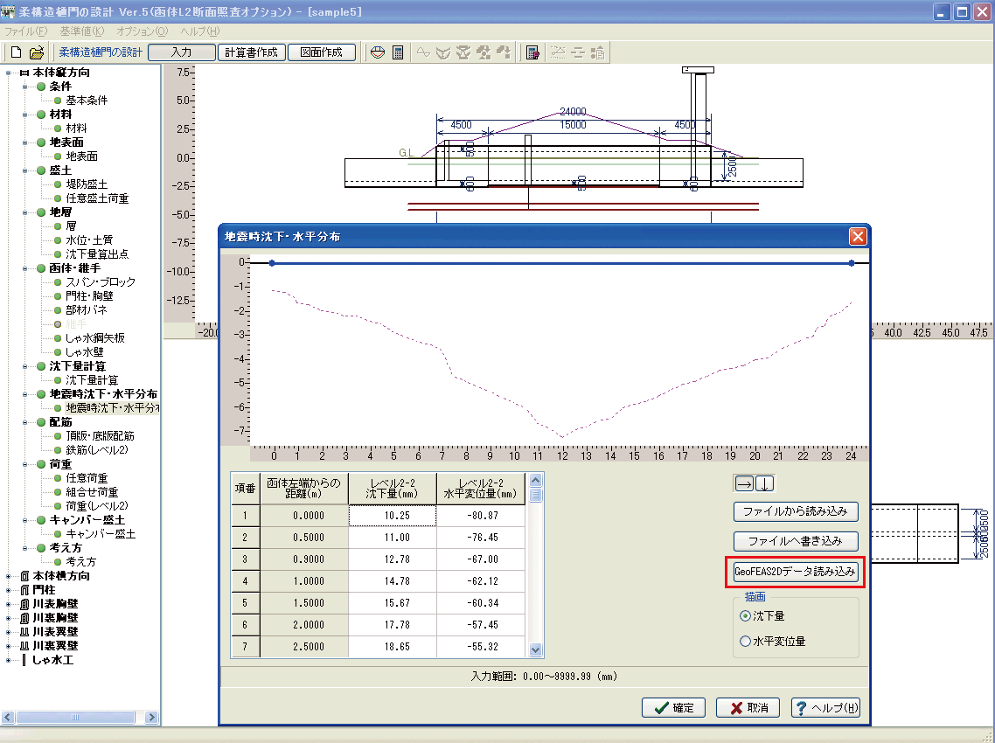Select the キャンバー盛土 leaf item

(x=101, y=534)
